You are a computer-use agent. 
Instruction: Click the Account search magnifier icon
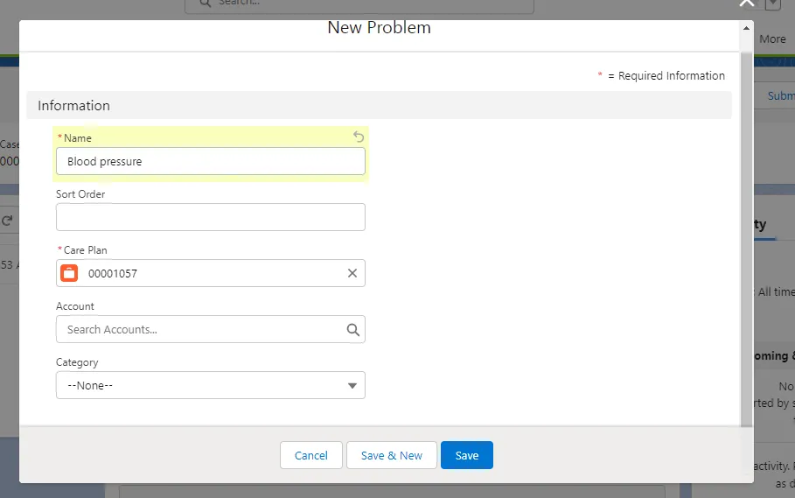pyautogui.click(x=352, y=330)
